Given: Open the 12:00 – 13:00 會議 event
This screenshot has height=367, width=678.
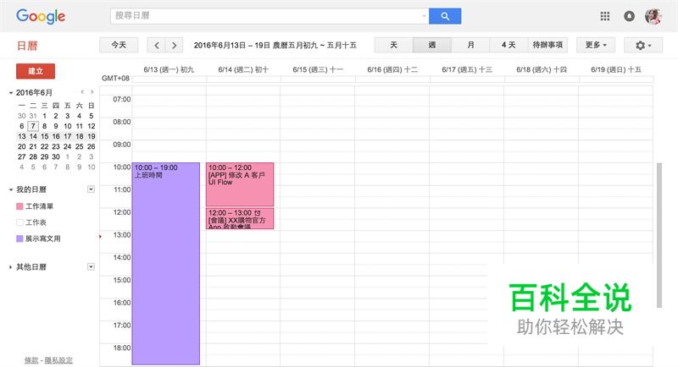Looking at the screenshot, I should coord(240,219).
